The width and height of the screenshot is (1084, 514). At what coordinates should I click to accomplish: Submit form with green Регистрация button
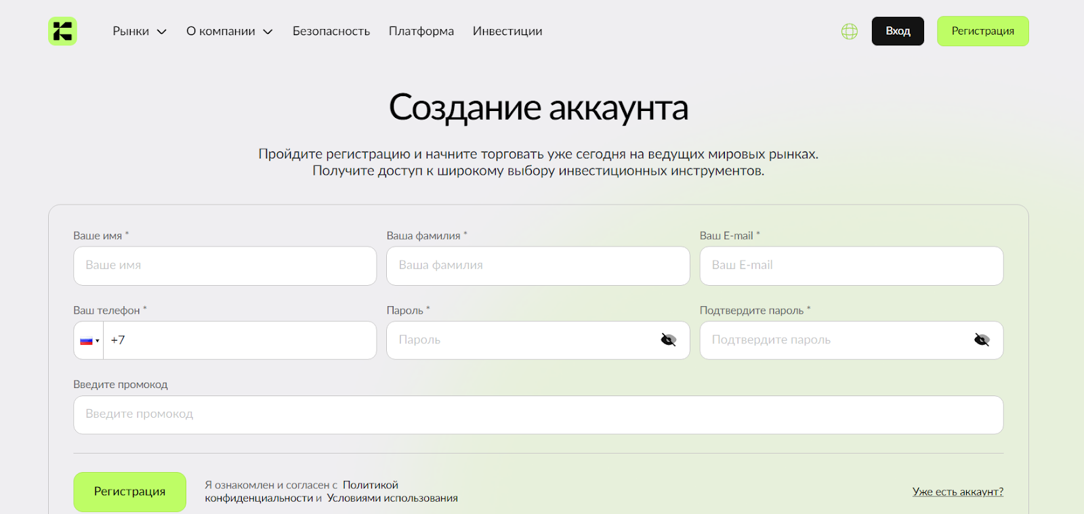129,492
